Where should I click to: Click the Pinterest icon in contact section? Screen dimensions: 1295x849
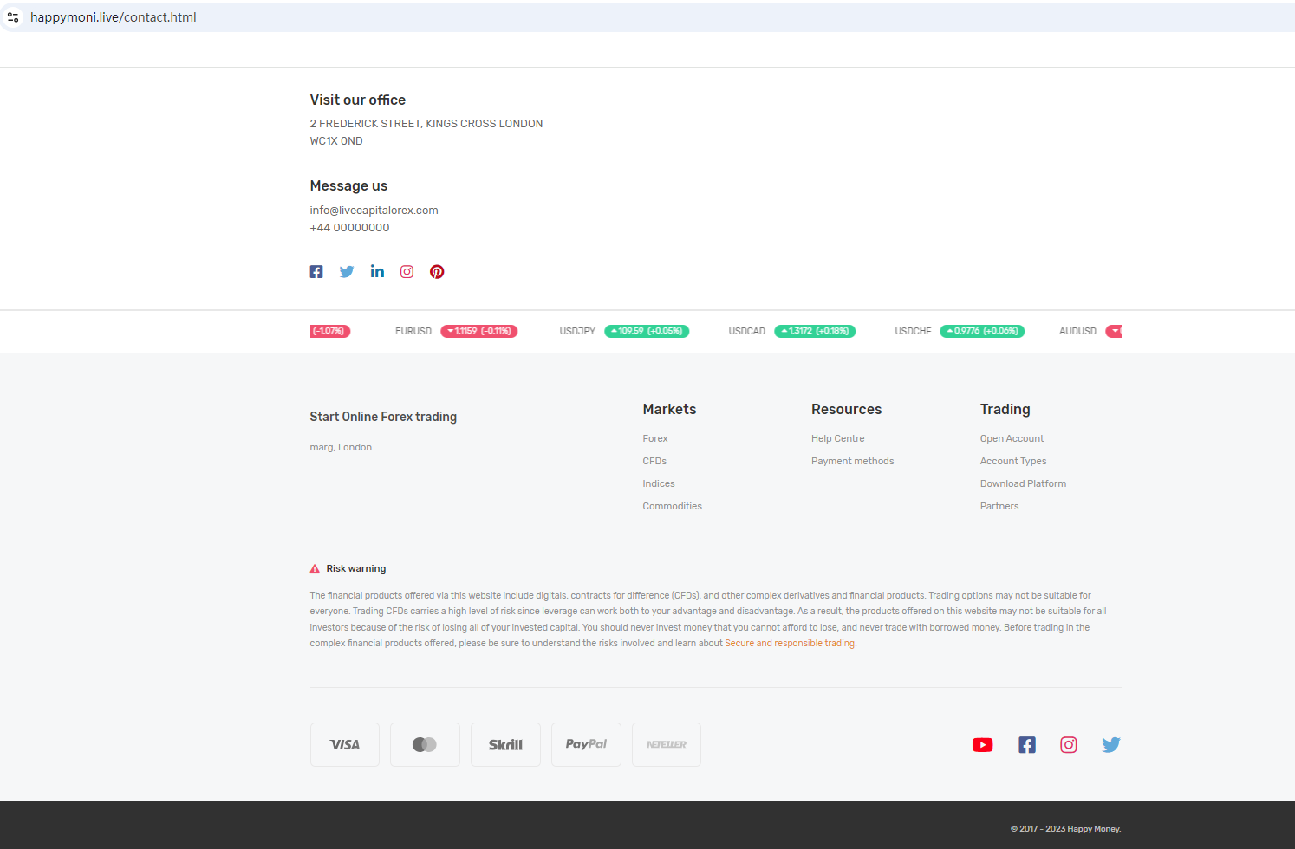[437, 272]
